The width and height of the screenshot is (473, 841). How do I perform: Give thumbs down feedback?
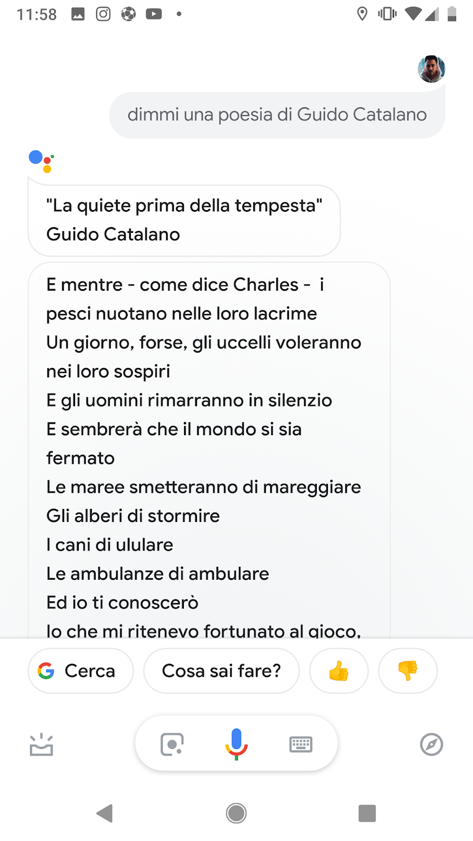(408, 671)
